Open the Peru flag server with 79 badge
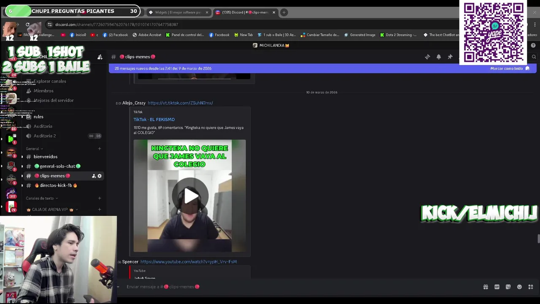This screenshot has height=304, width=540. (x=11, y=207)
